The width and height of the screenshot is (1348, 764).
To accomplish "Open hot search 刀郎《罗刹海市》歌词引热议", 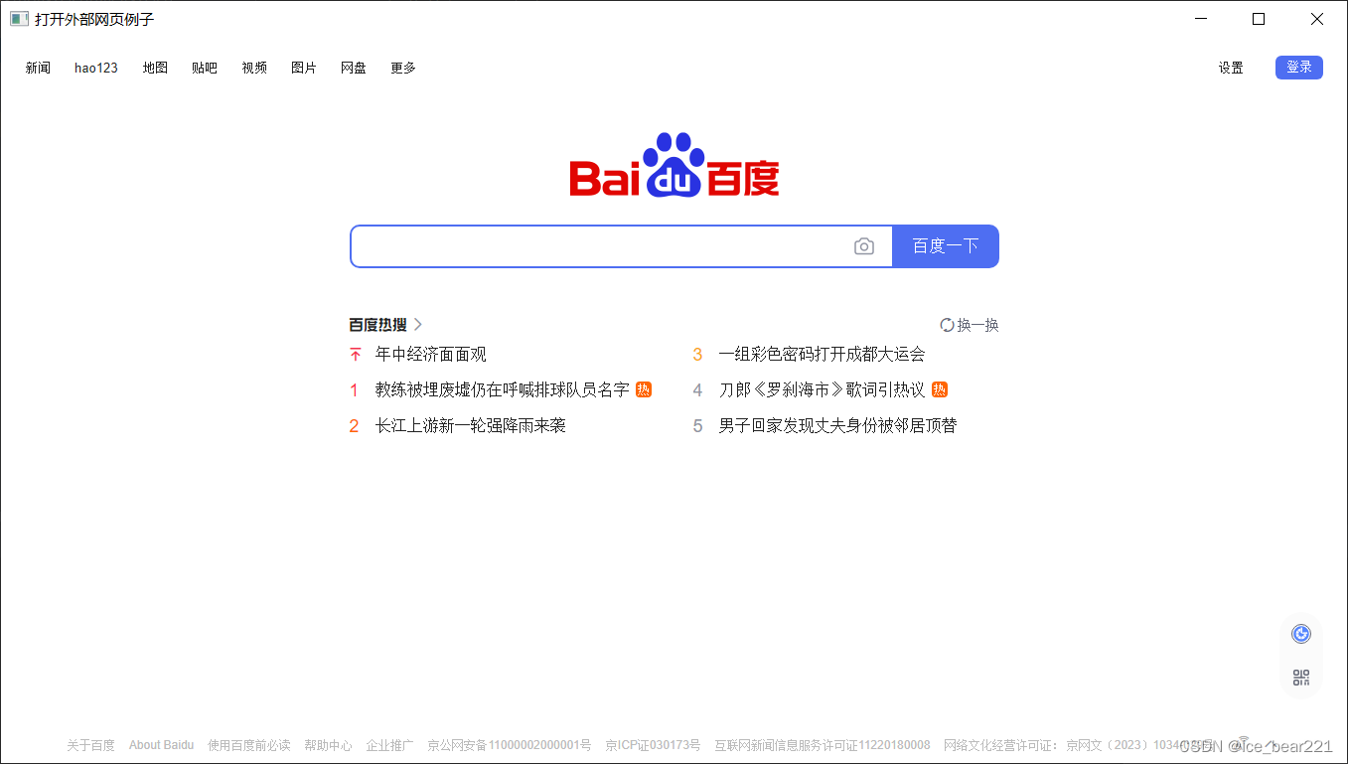I will point(822,389).
